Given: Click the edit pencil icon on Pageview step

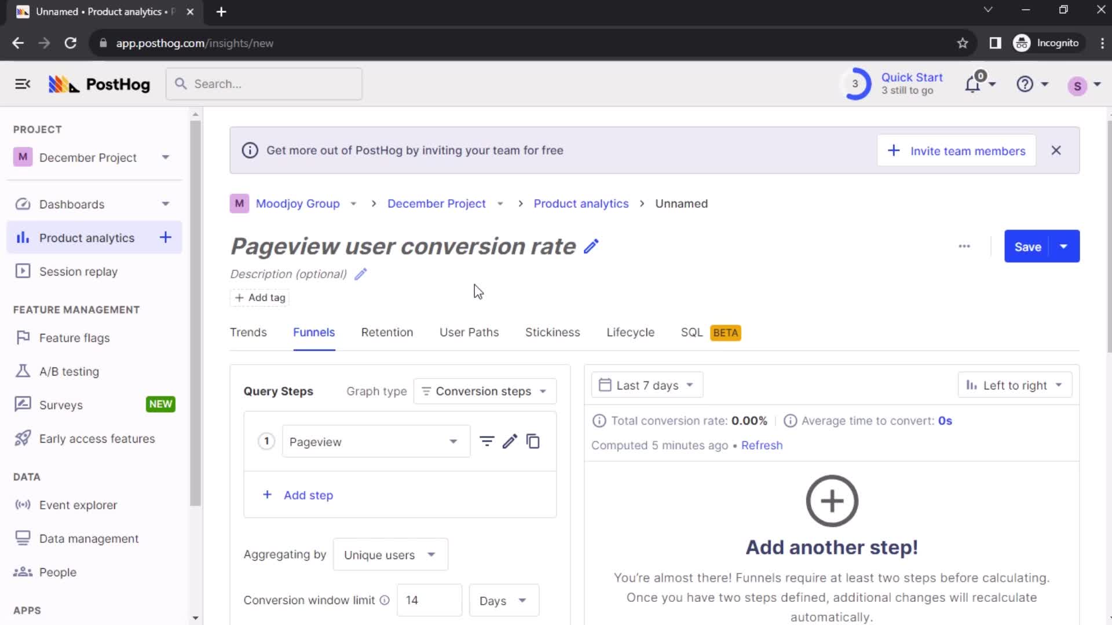Looking at the screenshot, I should (511, 441).
